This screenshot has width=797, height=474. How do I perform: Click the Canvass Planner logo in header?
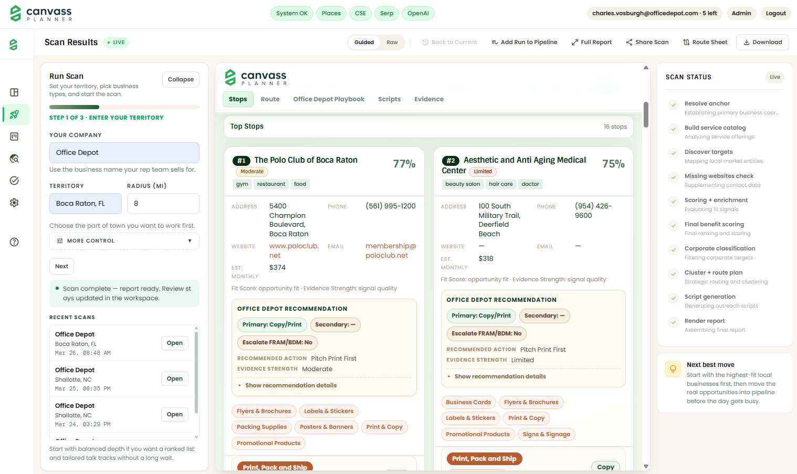pos(41,14)
